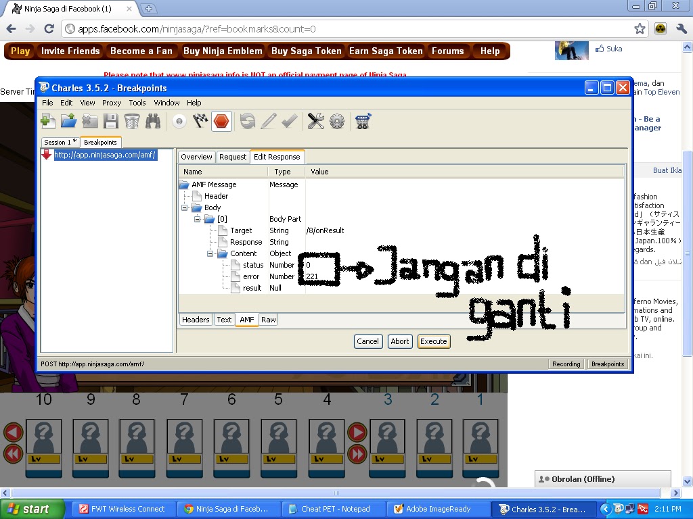Click Invite Friends in Ninja Saga nav

pos(70,51)
